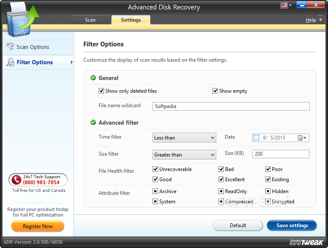Toggle the Hidden attribute checkbox
The height and width of the screenshot is (248, 328).
(268, 191)
